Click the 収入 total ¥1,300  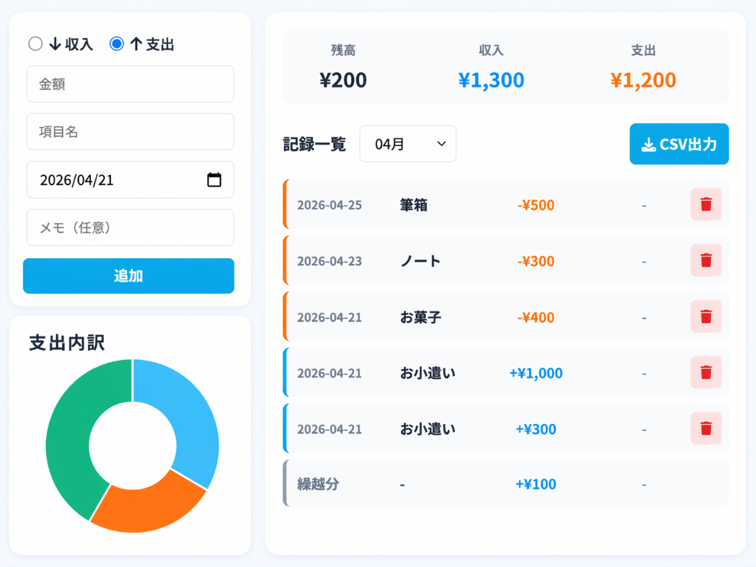point(491,80)
